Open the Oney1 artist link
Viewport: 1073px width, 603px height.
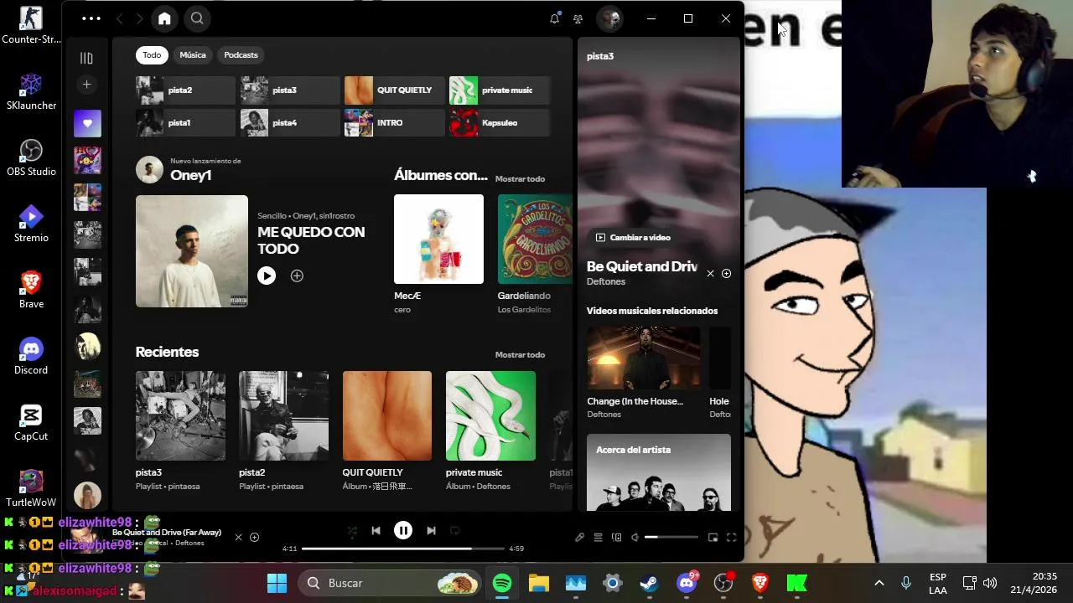pos(190,175)
